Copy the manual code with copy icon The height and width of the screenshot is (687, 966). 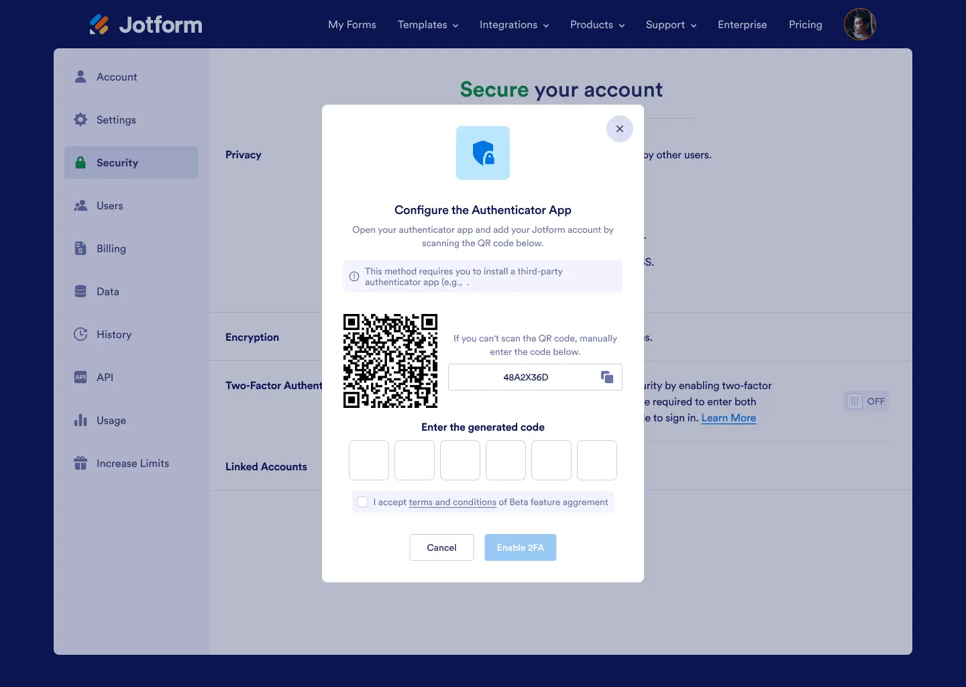point(607,377)
